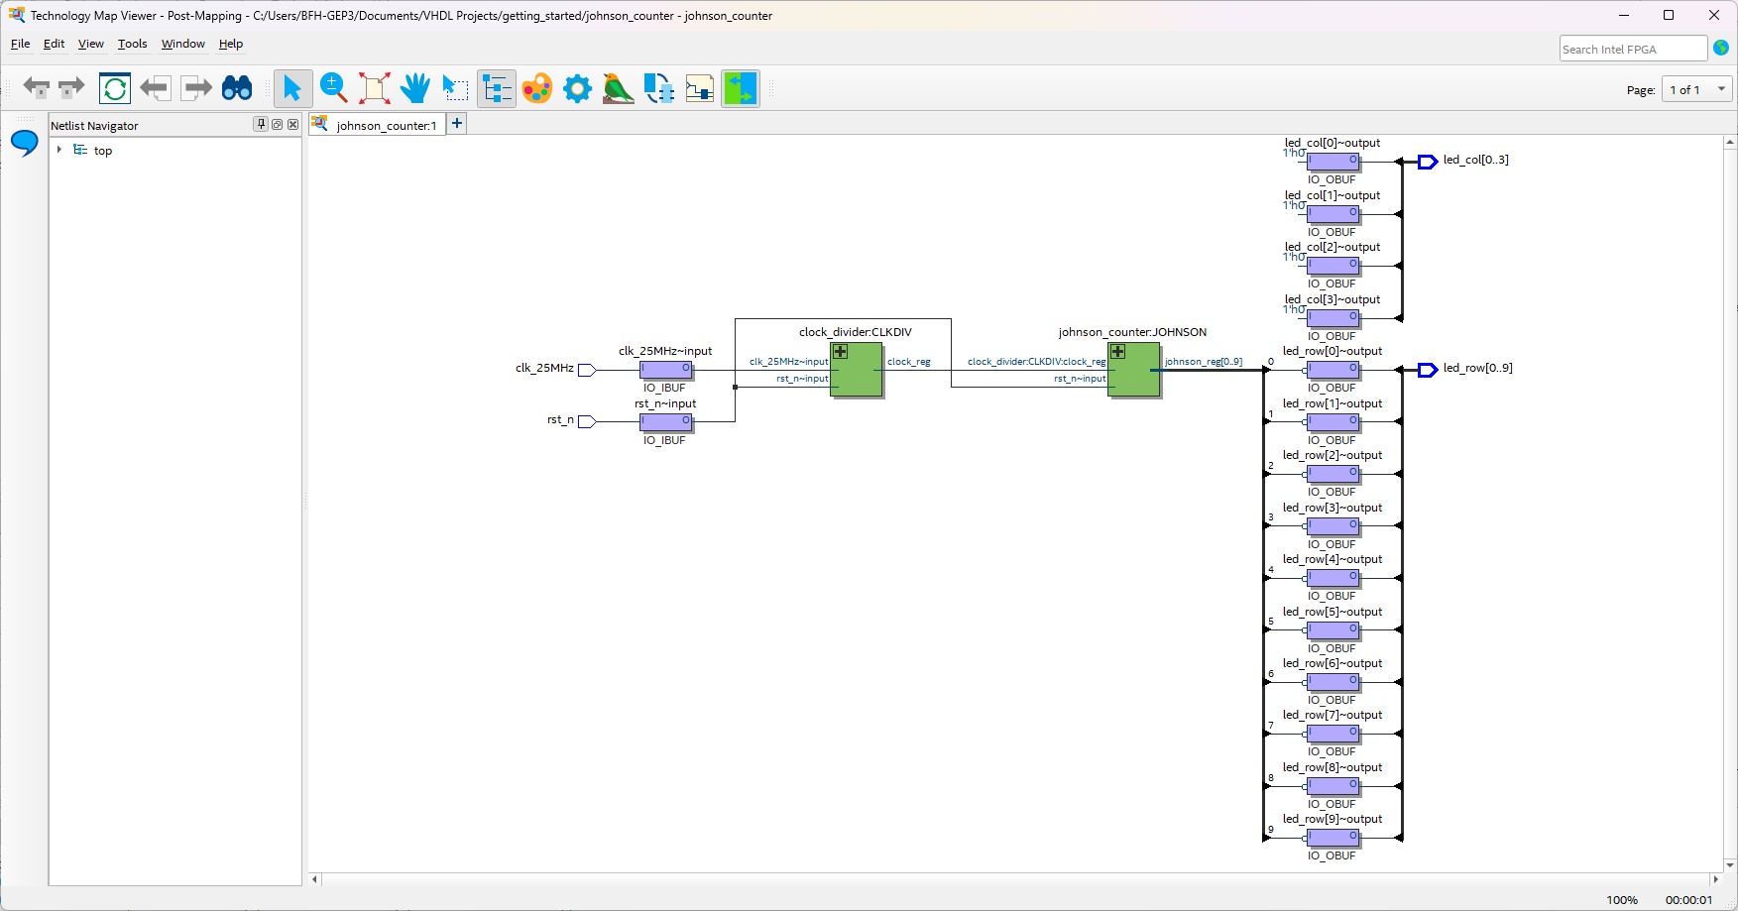Activate the magnifier Zoom tool
Image resolution: width=1738 pixels, height=911 pixels.
[334, 88]
